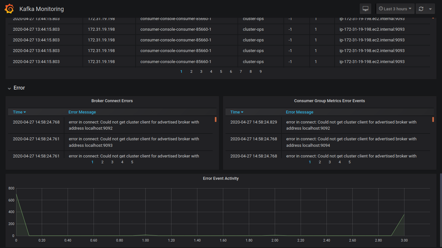Open page 4 of Broker Connect Errors
Screen dimensions: 442x248
pyautogui.click(x=122, y=162)
